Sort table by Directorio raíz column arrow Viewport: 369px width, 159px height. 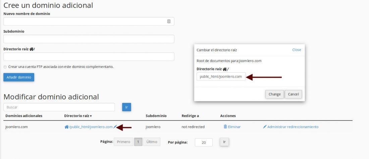(91, 116)
